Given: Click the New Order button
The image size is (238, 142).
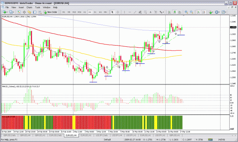Looking at the screenshot, I should (x=50, y=12).
